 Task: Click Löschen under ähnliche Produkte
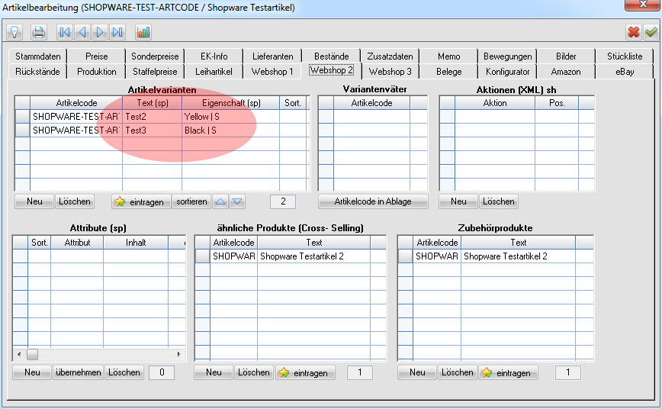pyautogui.click(x=254, y=372)
